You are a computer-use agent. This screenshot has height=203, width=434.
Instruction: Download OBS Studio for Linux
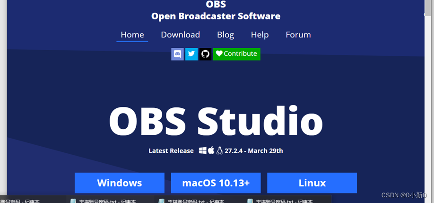[x=312, y=183]
